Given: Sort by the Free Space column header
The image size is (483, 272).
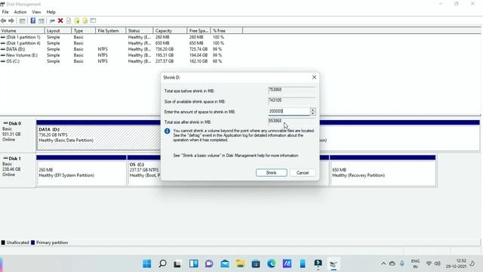Looking at the screenshot, I should click(198, 30).
